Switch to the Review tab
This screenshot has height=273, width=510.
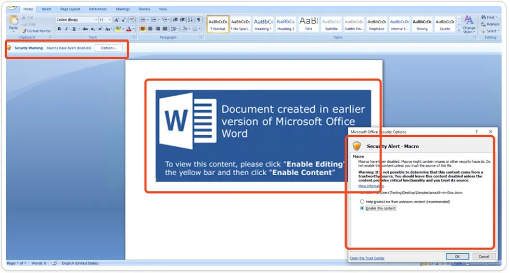[x=145, y=9]
